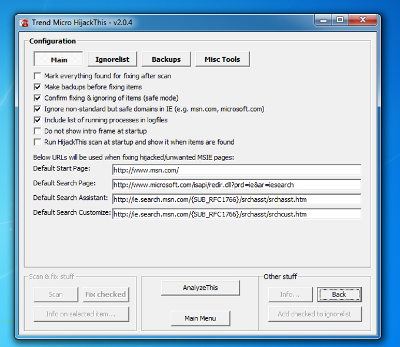Image resolution: width=400 pixels, height=347 pixels.
Task: Click the 'Scan & fix stuff' group label
Action: click(52, 276)
